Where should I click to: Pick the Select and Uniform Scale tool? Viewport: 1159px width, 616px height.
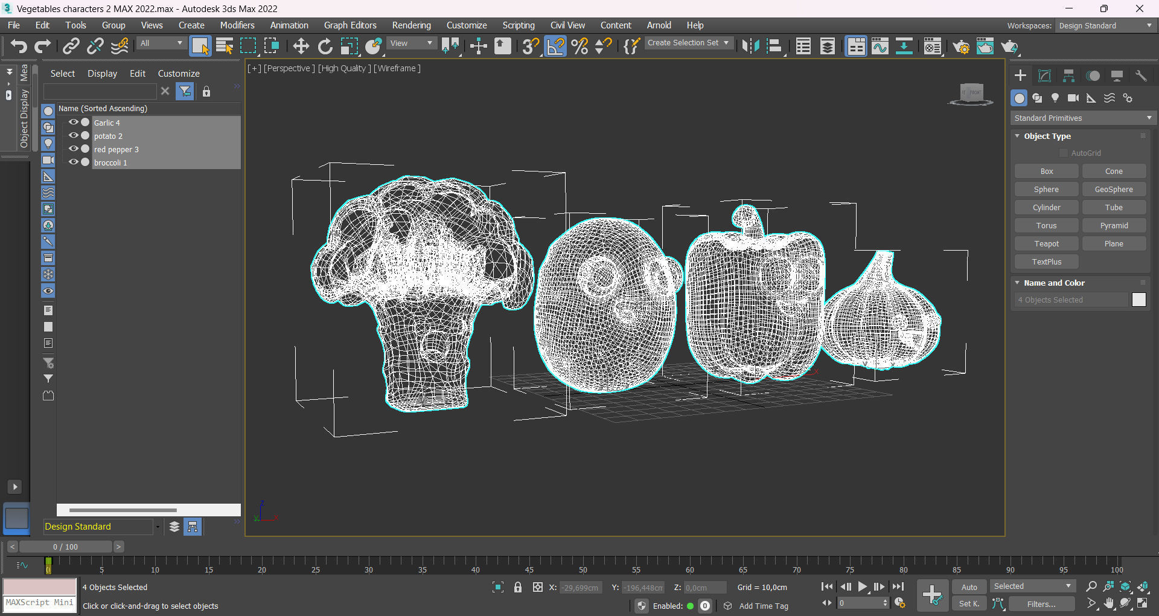(350, 47)
